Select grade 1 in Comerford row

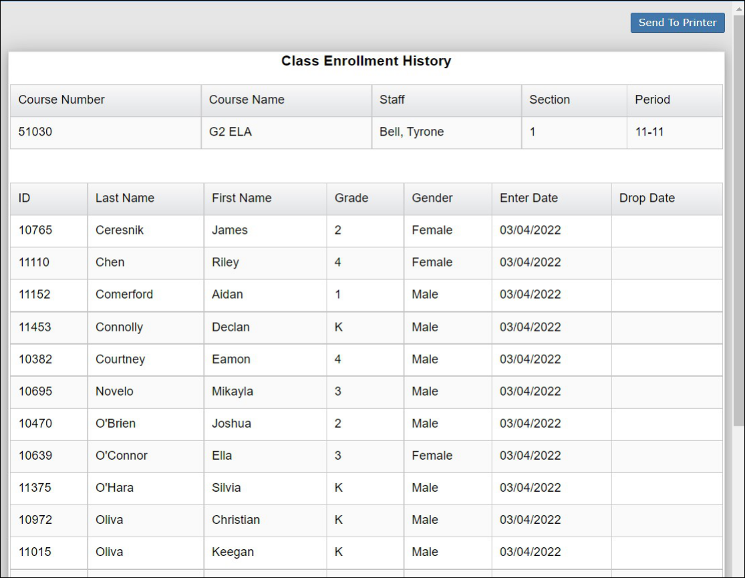coord(338,295)
